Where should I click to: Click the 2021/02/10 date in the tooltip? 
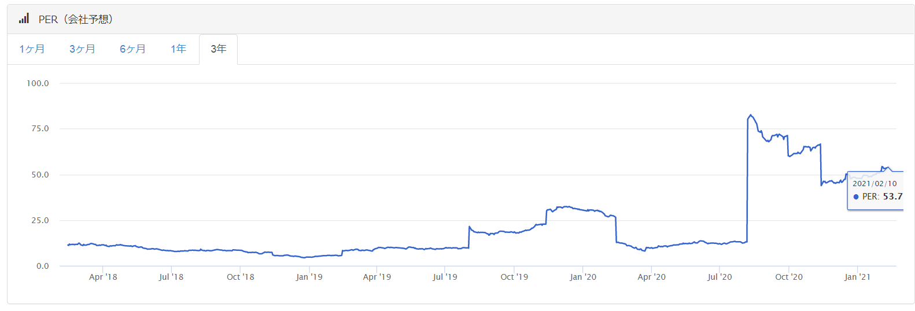[874, 183]
